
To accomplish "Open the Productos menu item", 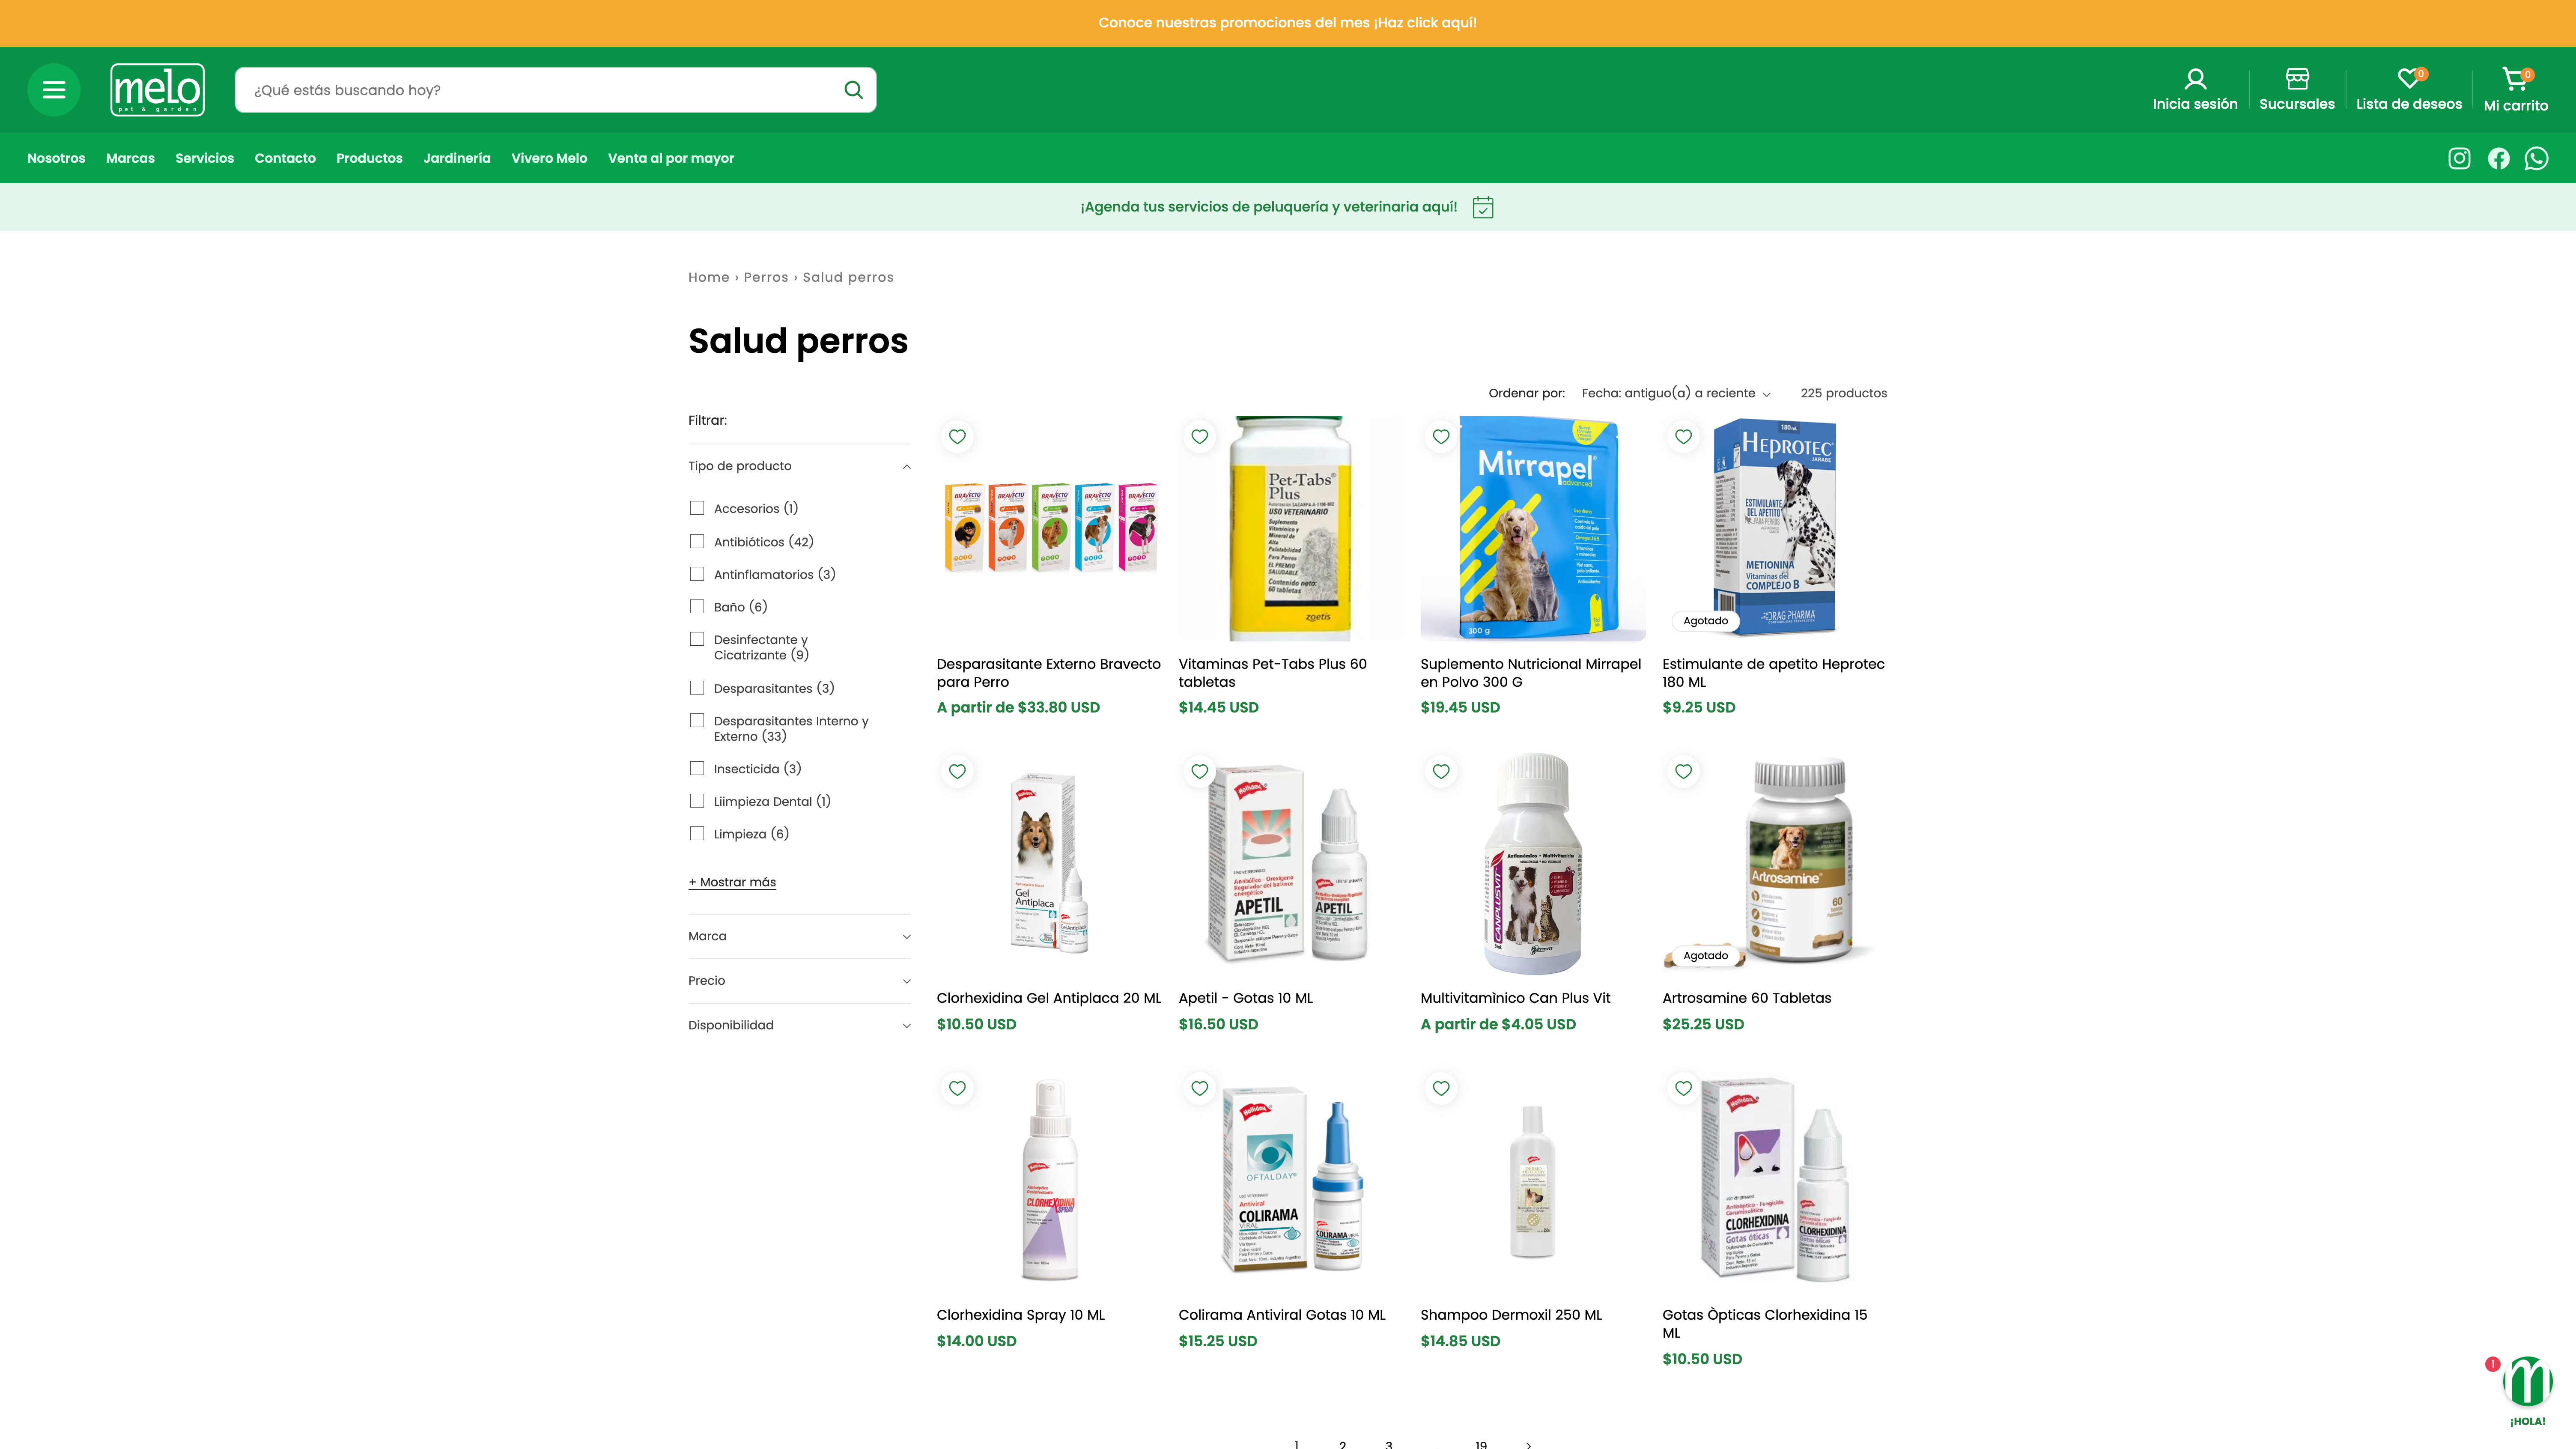I will [369, 158].
